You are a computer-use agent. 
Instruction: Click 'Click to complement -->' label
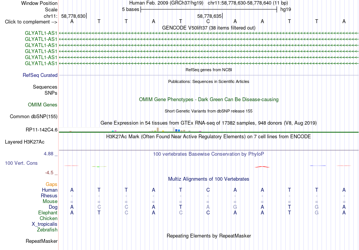coord(31,22)
